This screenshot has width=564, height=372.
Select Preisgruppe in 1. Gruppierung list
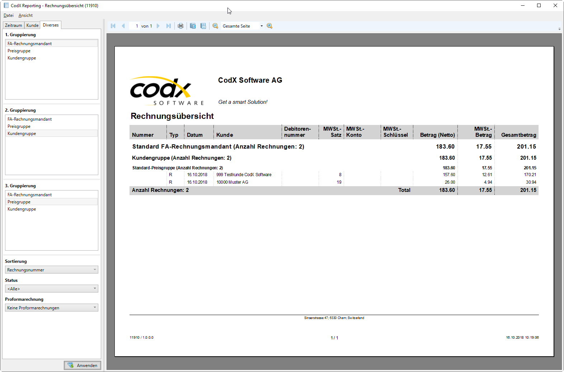point(19,51)
